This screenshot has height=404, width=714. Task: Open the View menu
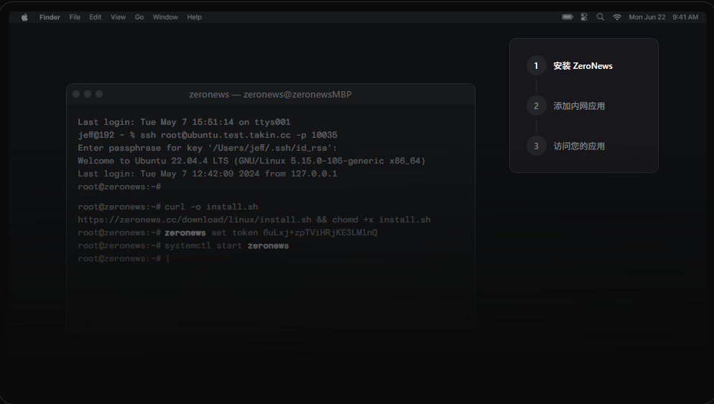[x=118, y=17]
